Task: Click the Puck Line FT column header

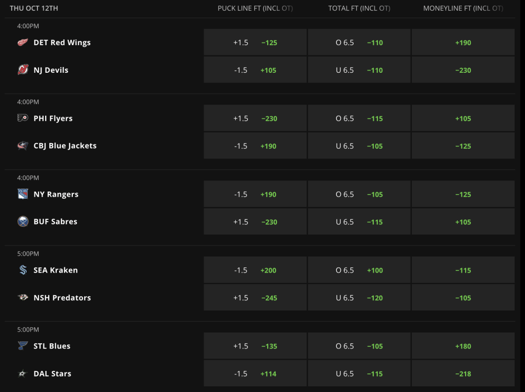Action: (255, 8)
